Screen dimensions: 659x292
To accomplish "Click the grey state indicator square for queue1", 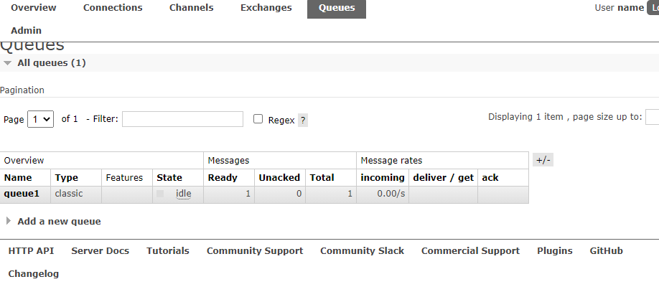I will coord(160,194).
